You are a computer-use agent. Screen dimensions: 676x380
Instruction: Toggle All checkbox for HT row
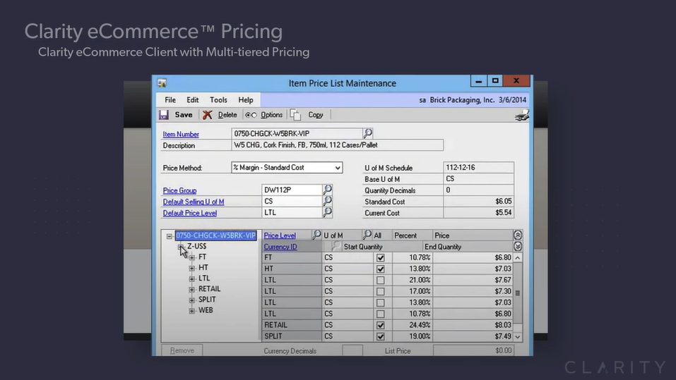pos(380,269)
